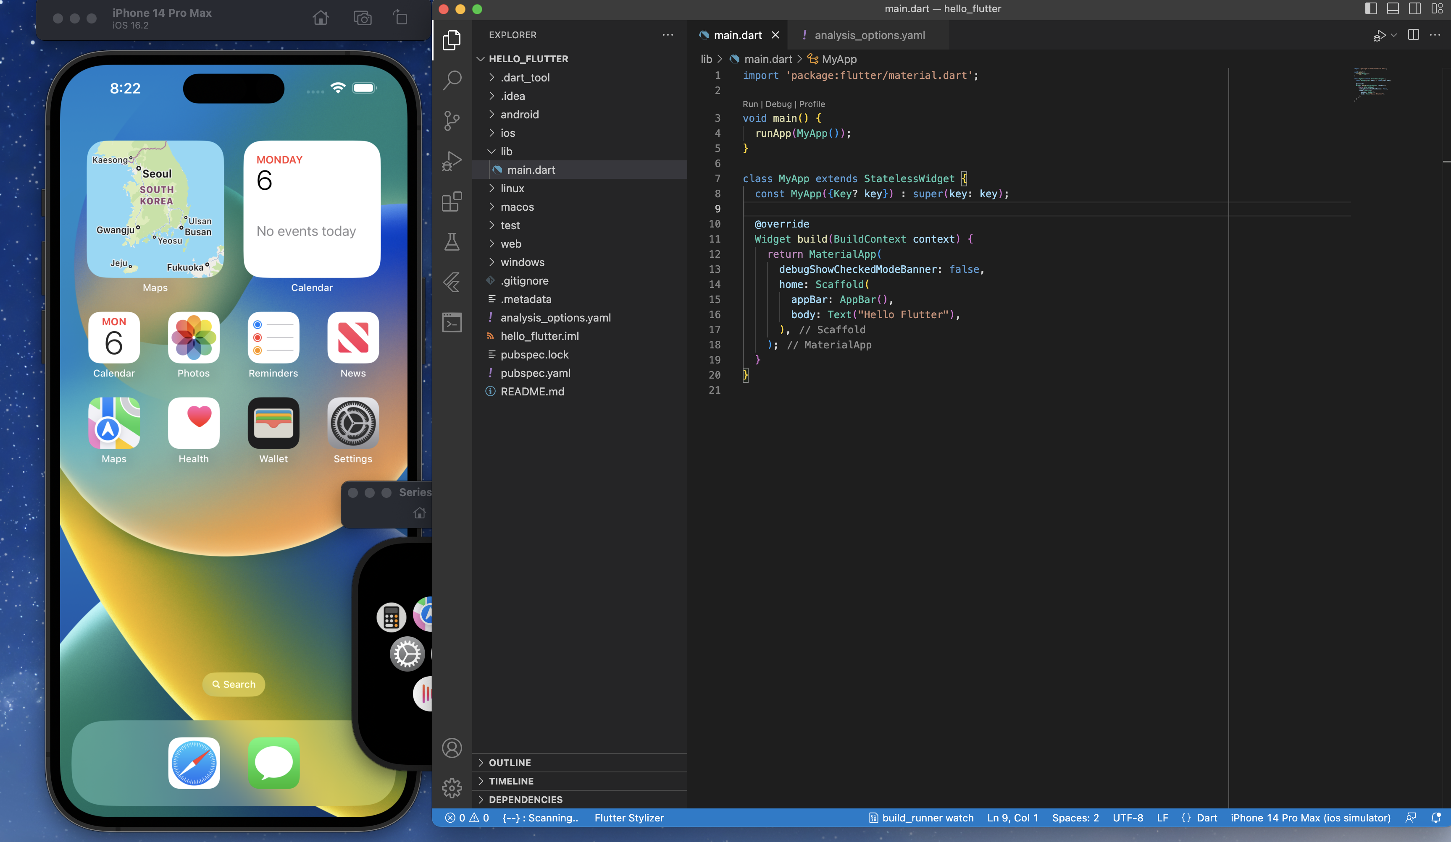The width and height of the screenshot is (1451, 842).
Task: Click the lib breadcrumb segment
Action: click(707, 59)
